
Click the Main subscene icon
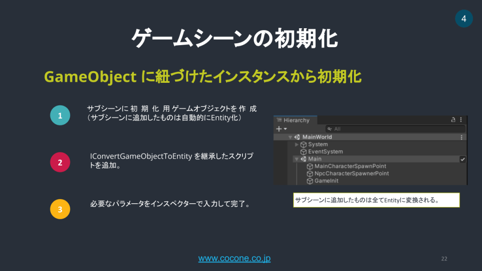303,159
